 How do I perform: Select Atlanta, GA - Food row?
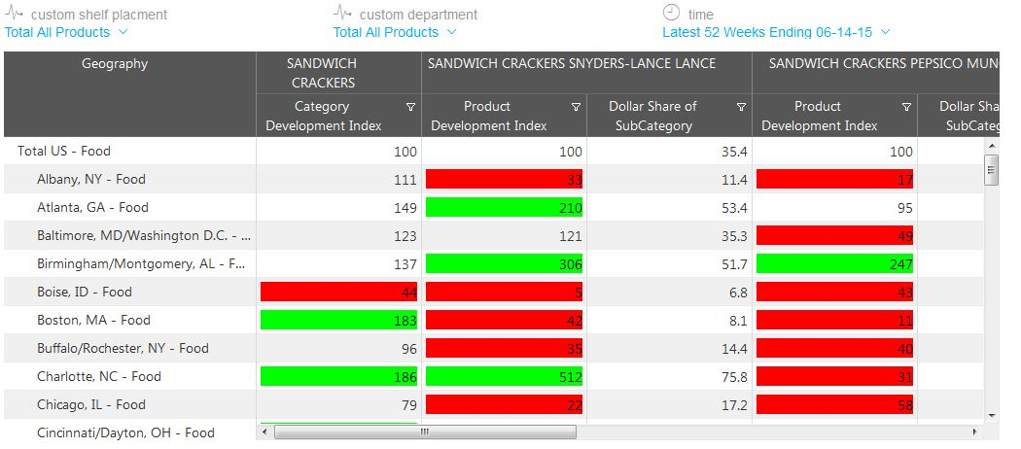point(92,208)
